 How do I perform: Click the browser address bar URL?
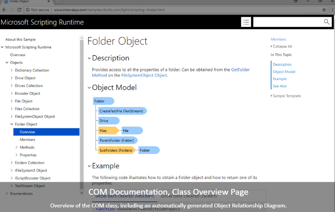click(x=109, y=10)
